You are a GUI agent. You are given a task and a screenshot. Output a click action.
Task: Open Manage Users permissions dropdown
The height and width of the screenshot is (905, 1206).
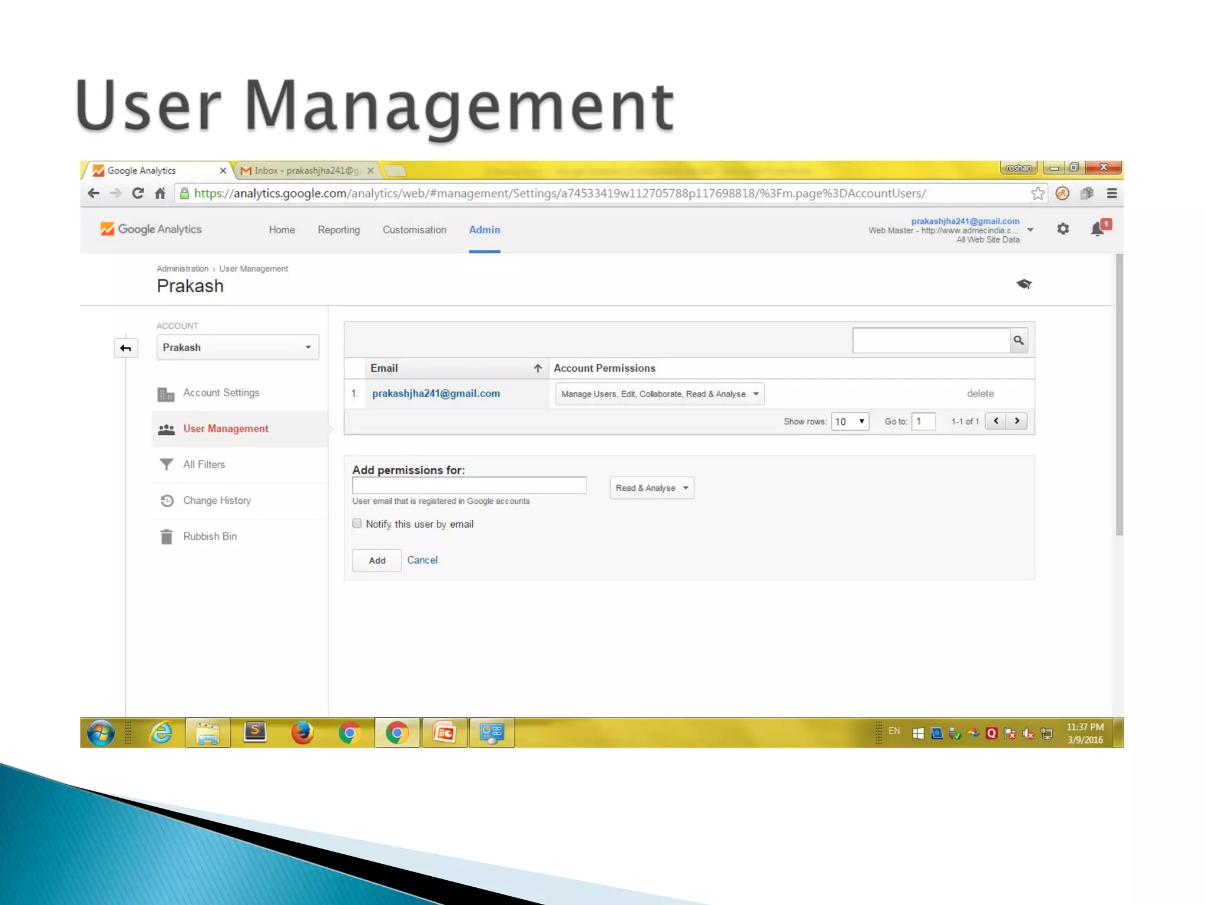pos(660,394)
